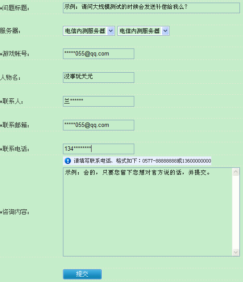Screen dimensions: 243x282
Task: Click the 咨询内容 field label
Action: [15, 212]
